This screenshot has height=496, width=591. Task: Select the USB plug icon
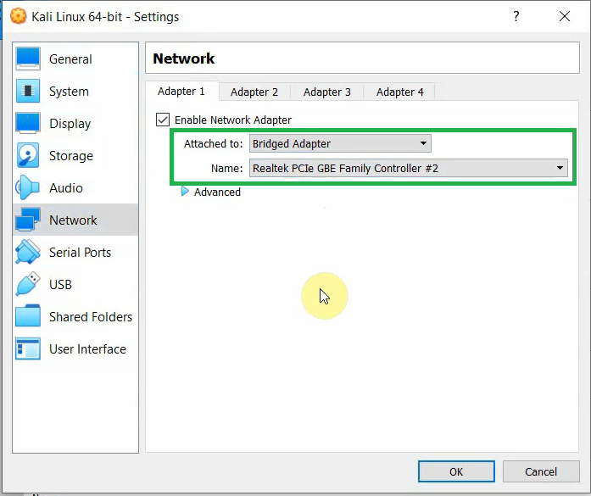click(x=27, y=284)
